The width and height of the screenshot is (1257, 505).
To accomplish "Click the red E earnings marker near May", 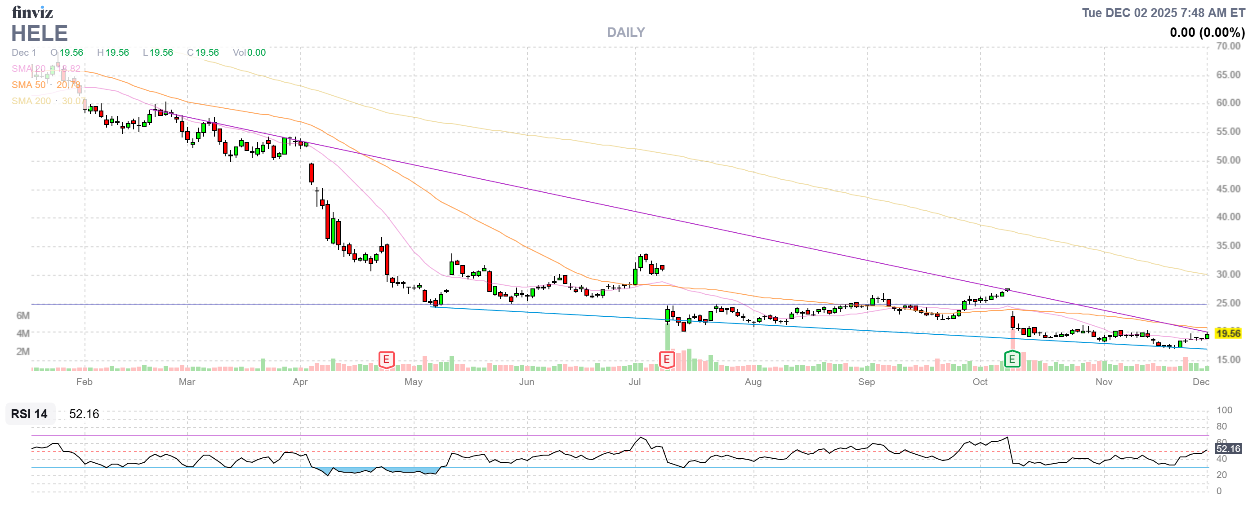I will (386, 360).
